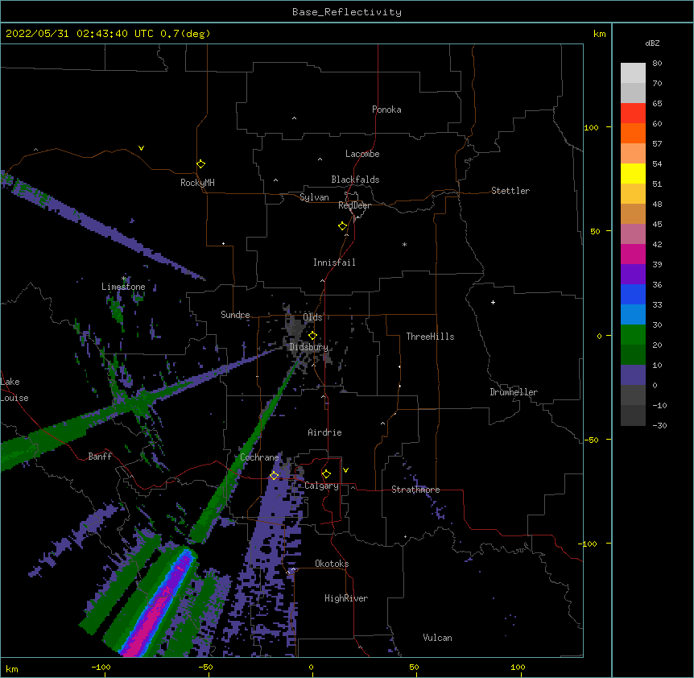Click the slate-blue 10 dBZ legend swatch
The height and width of the screenshot is (678, 694).
click(633, 375)
